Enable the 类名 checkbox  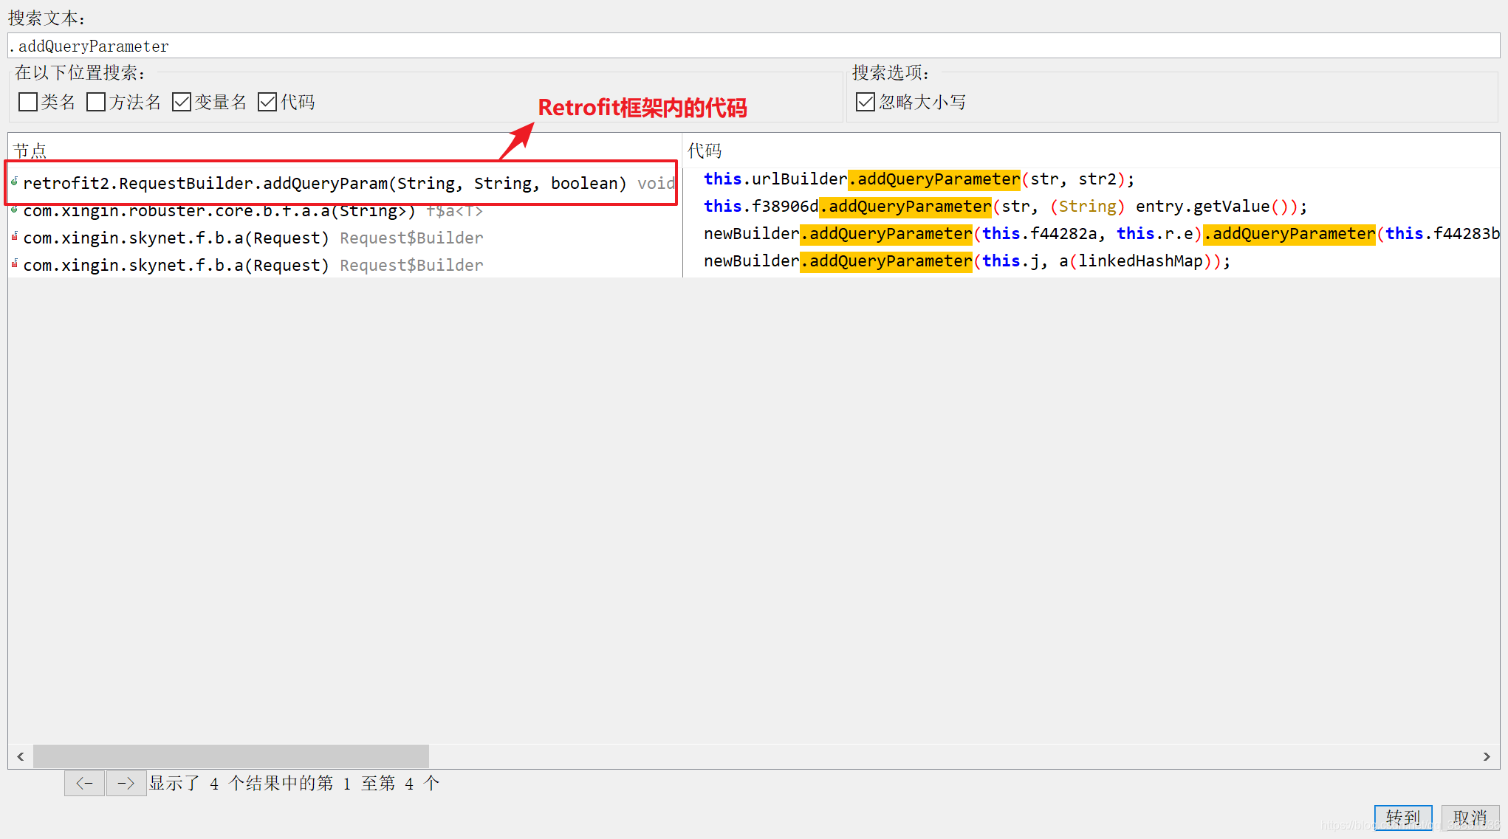28,102
